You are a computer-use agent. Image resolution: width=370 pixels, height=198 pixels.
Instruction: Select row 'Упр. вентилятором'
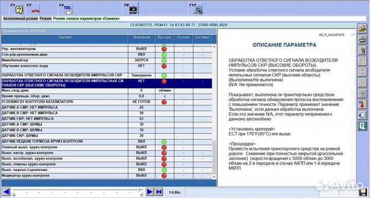tap(107, 49)
